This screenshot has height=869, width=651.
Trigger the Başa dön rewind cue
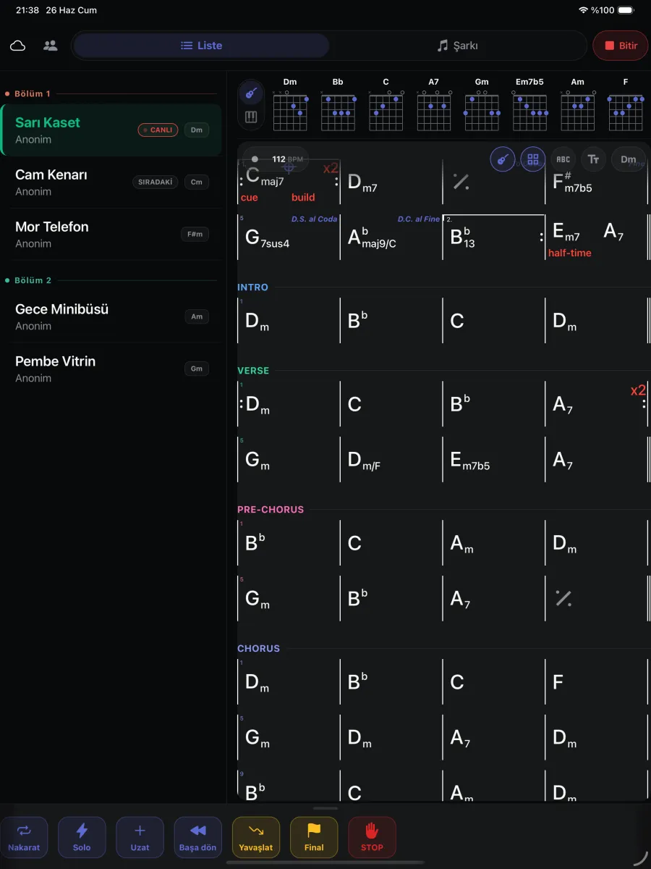[x=197, y=838]
